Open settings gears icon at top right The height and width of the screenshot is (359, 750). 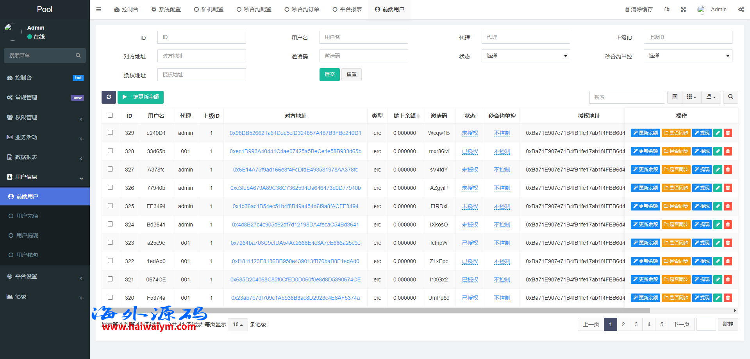point(741,9)
